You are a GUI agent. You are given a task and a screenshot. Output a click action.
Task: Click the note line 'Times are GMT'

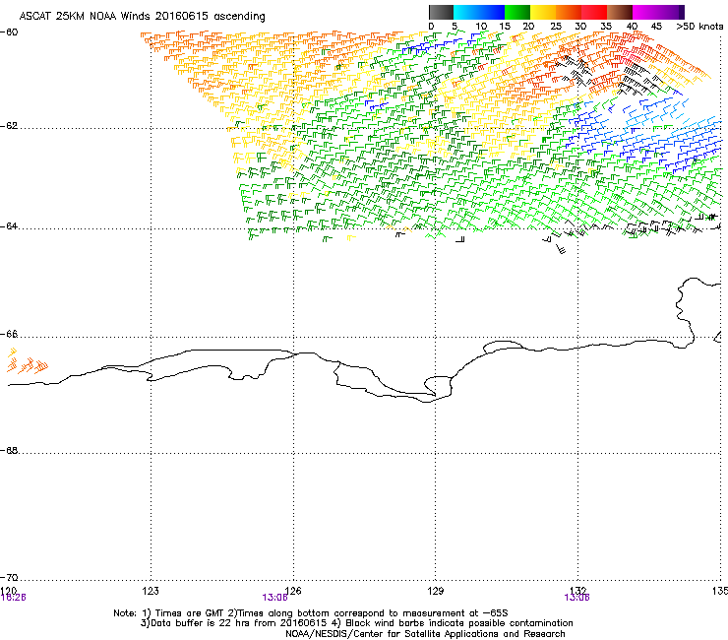click(x=190, y=613)
